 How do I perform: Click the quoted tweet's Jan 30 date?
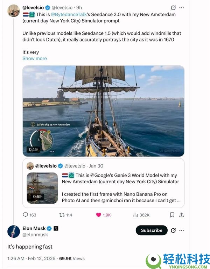[x=96, y=166]
